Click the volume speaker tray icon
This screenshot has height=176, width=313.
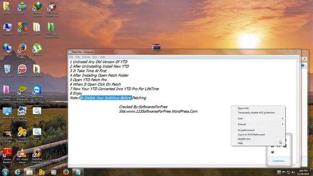[293, 172]
